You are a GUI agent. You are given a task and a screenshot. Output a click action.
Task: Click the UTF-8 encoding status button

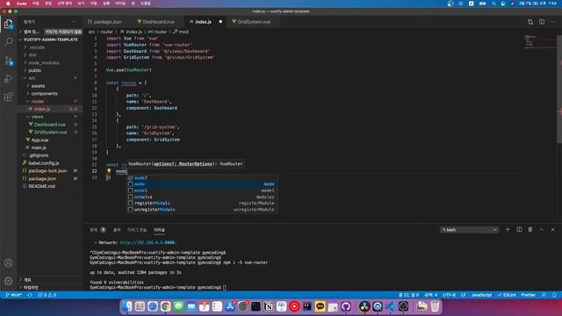click(449, 295)
